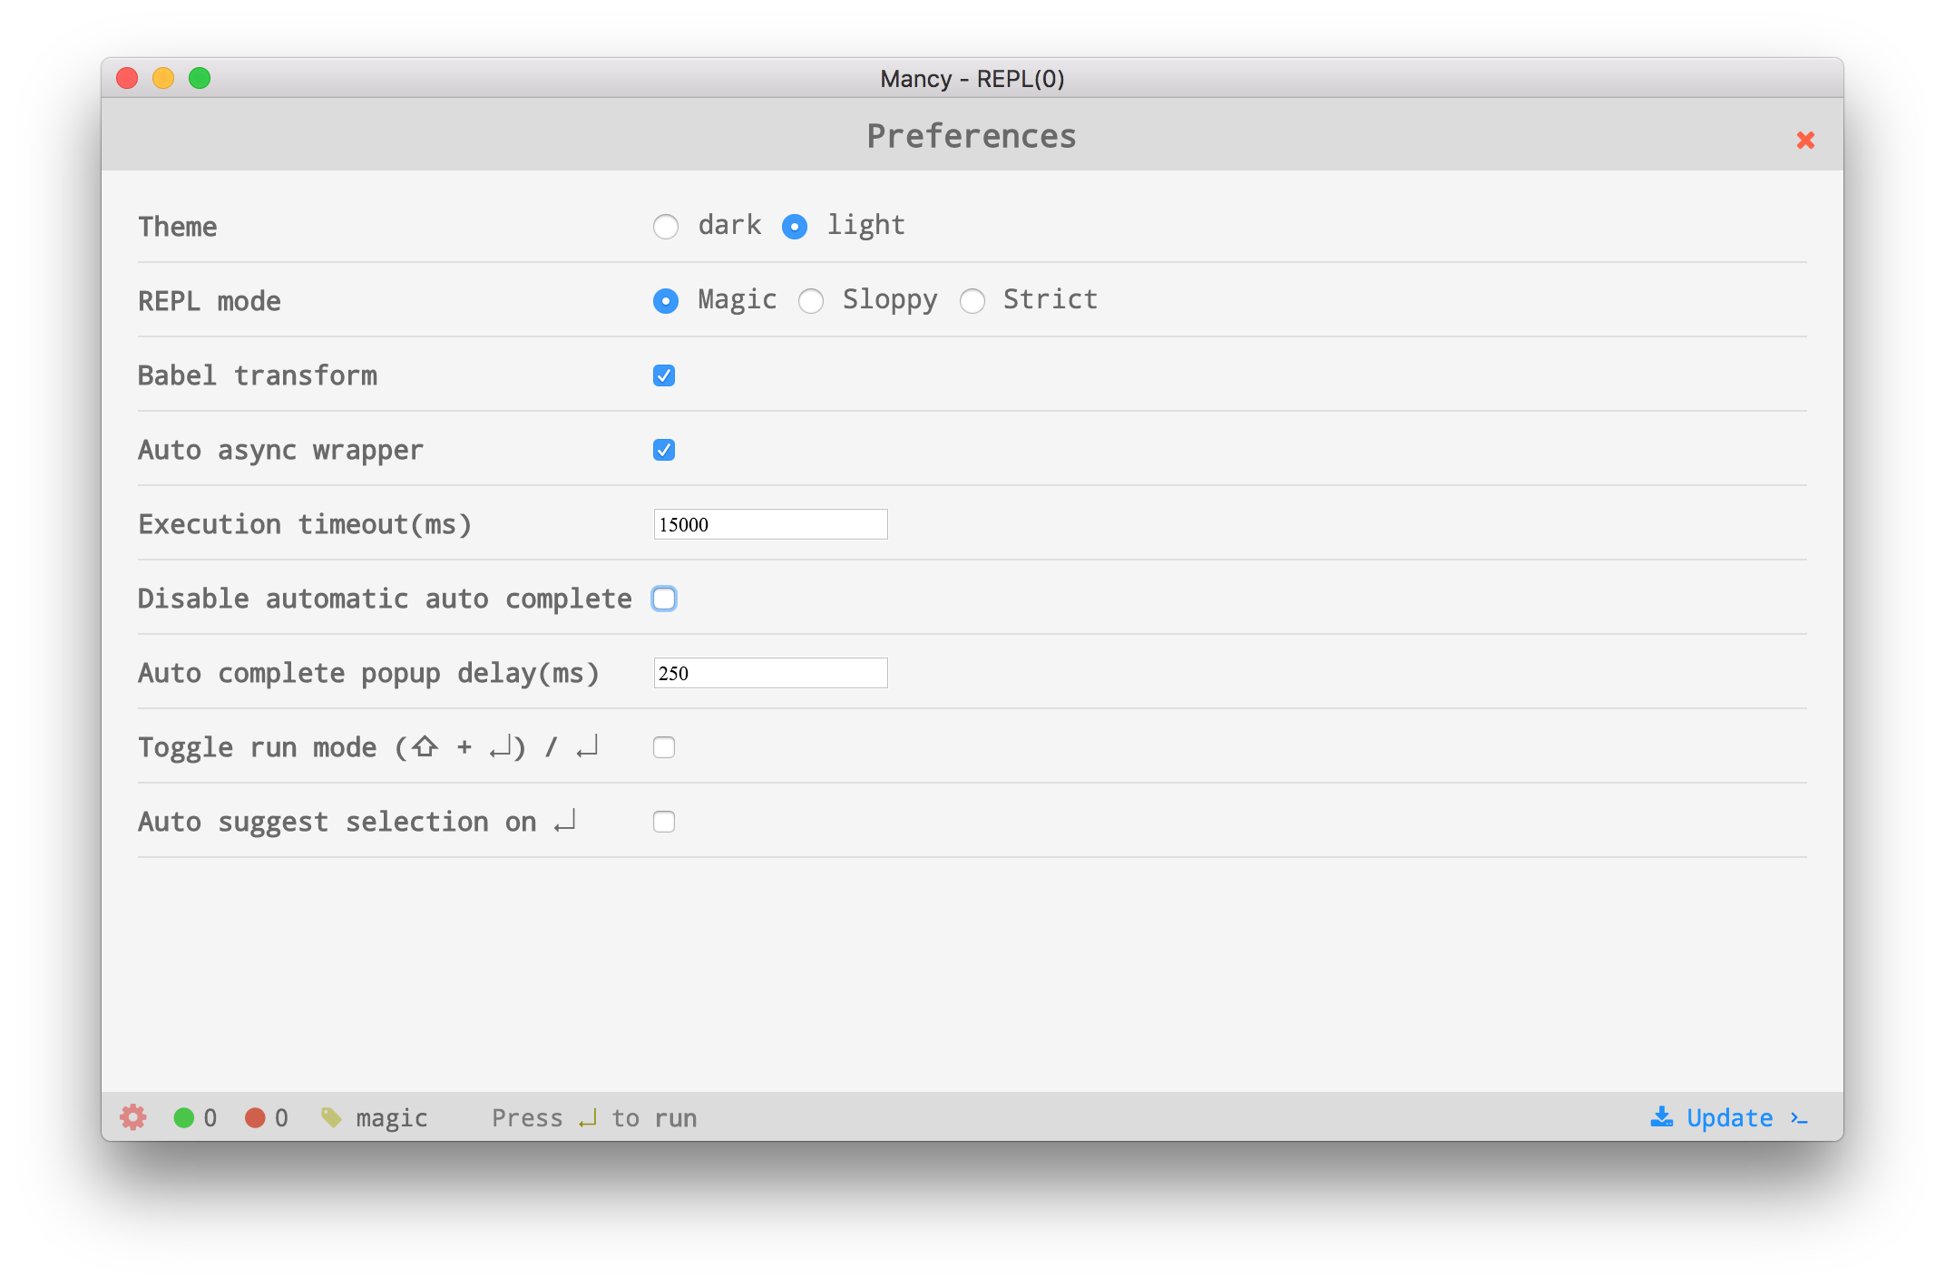Click the green success count indicator

(x=184, y=1117)
